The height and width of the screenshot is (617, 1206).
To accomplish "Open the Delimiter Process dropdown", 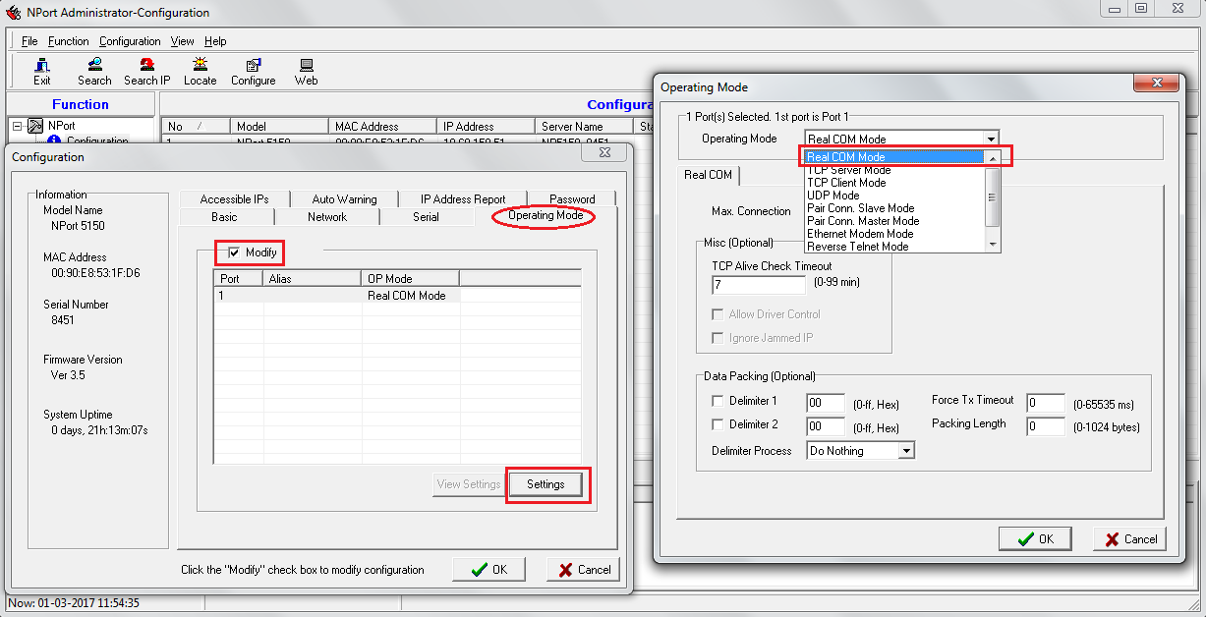I will tap(907, 451).
